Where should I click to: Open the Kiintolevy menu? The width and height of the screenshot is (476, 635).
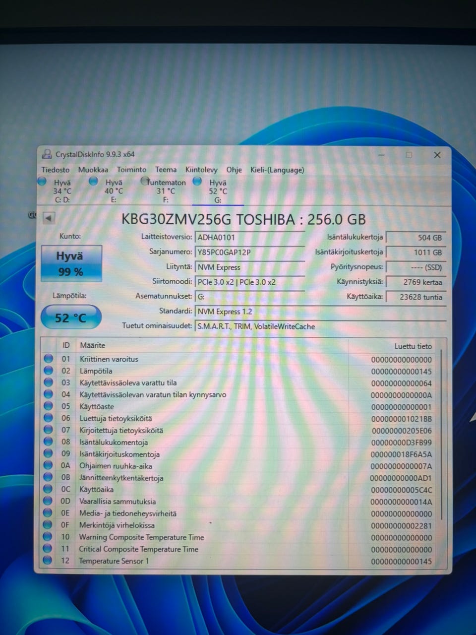point(201,170)
